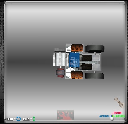Click the SHIFT key label
This screenshot has height=124, width=128.
10,119
